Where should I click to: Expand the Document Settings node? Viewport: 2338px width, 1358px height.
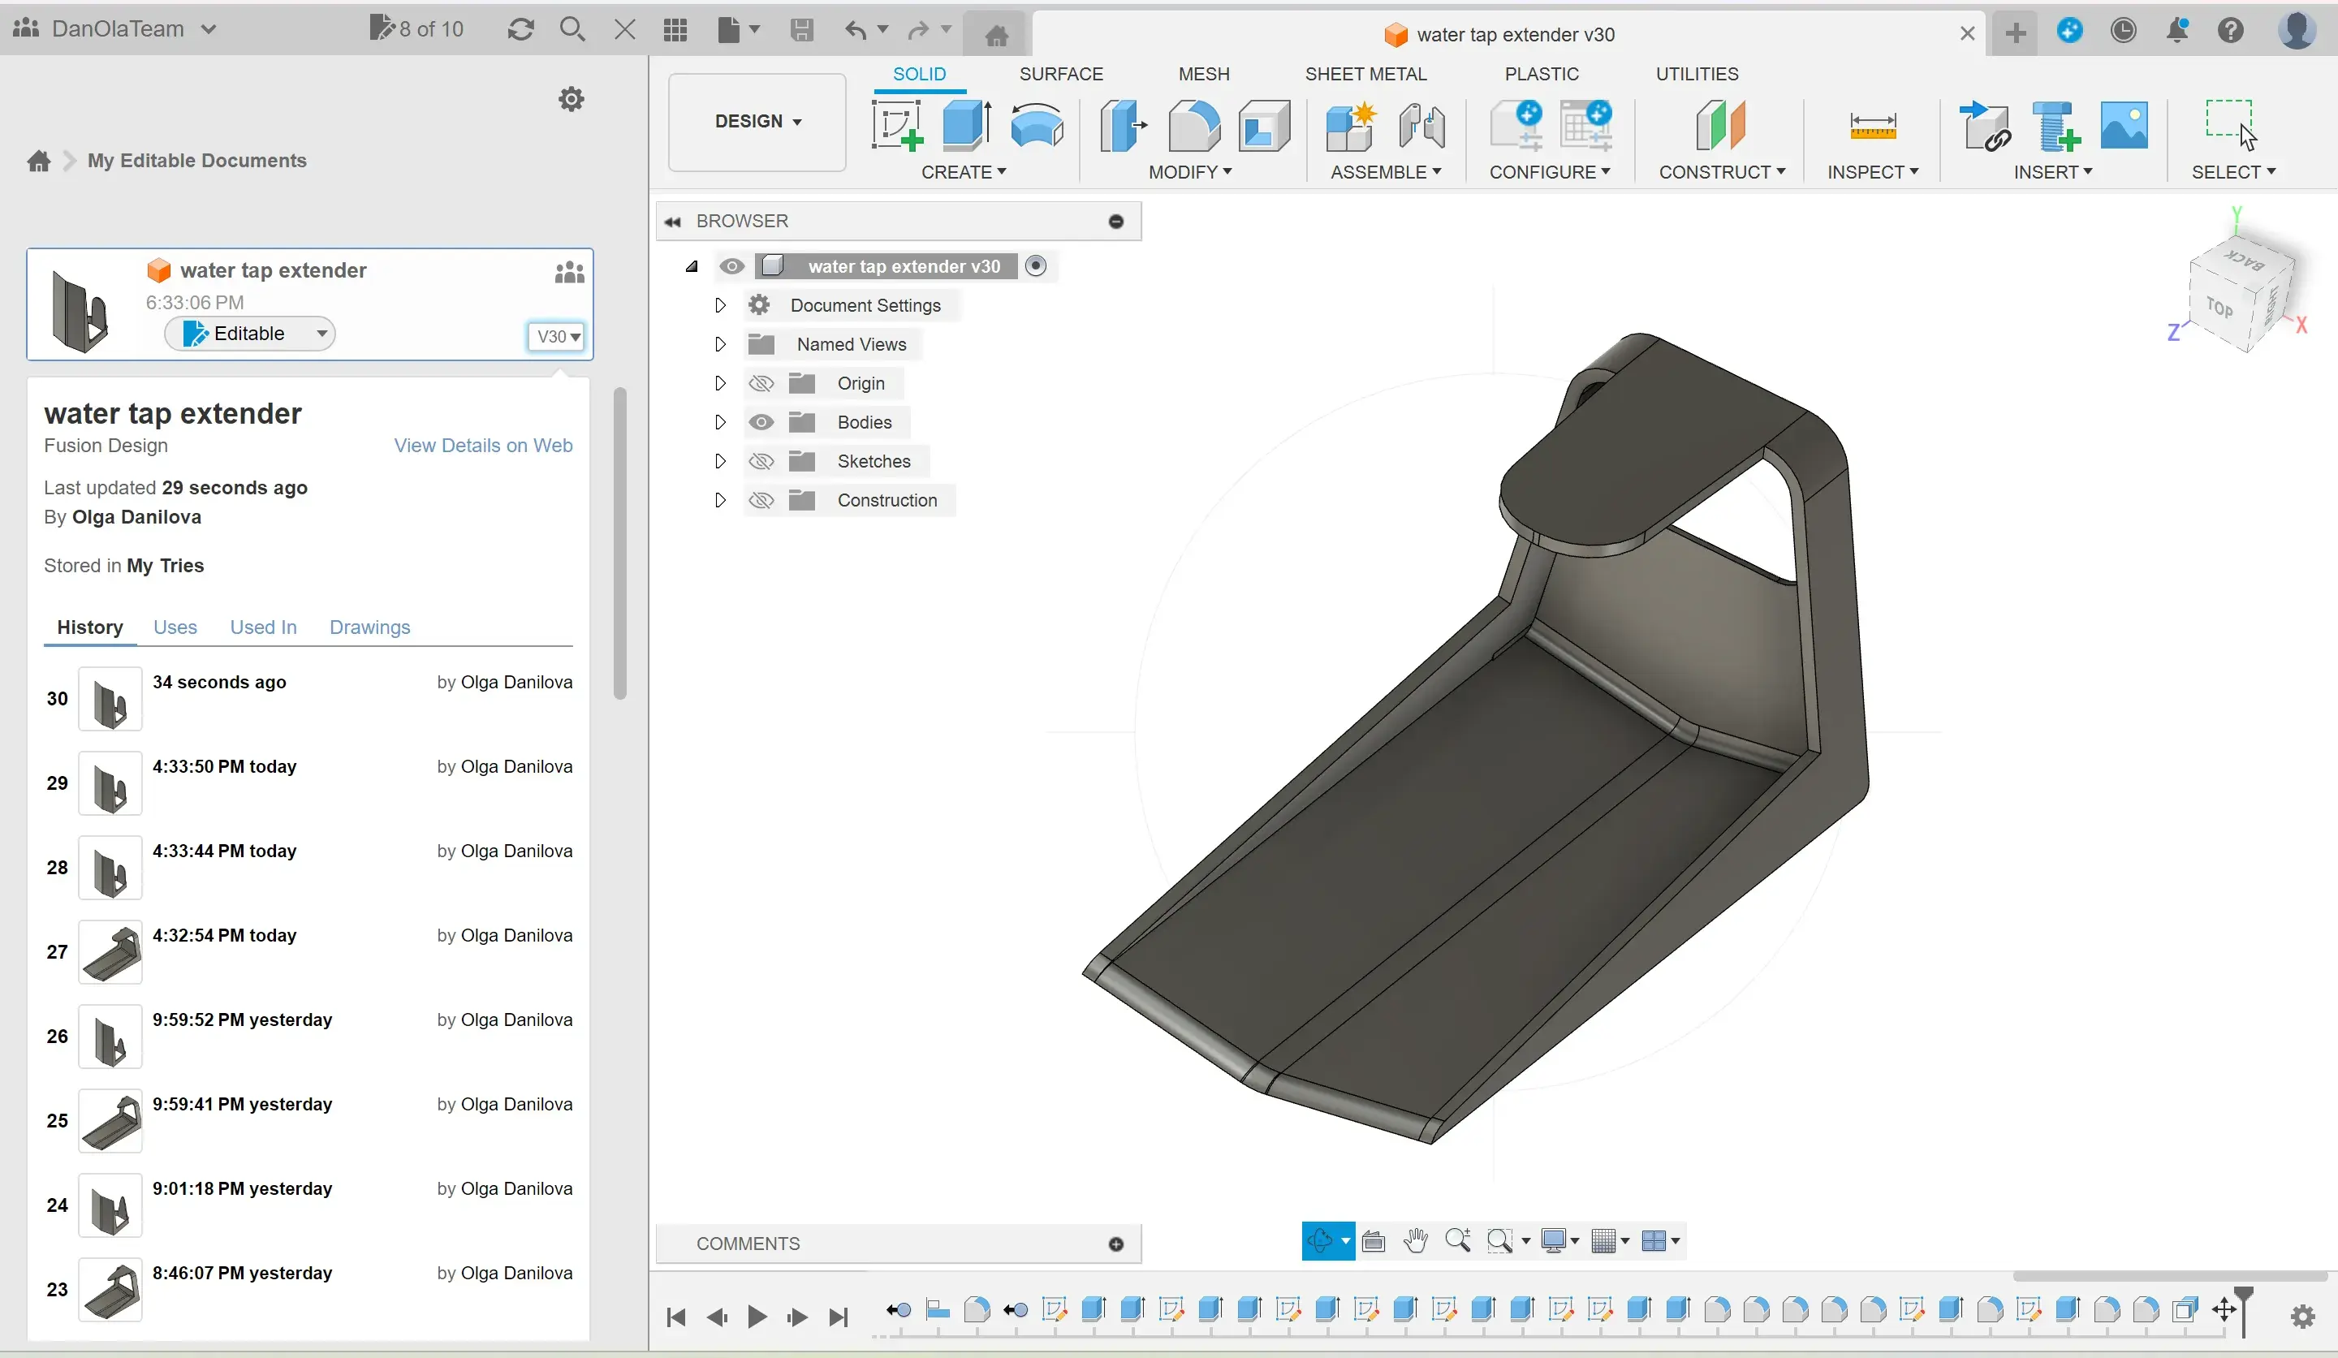(720, 305)
